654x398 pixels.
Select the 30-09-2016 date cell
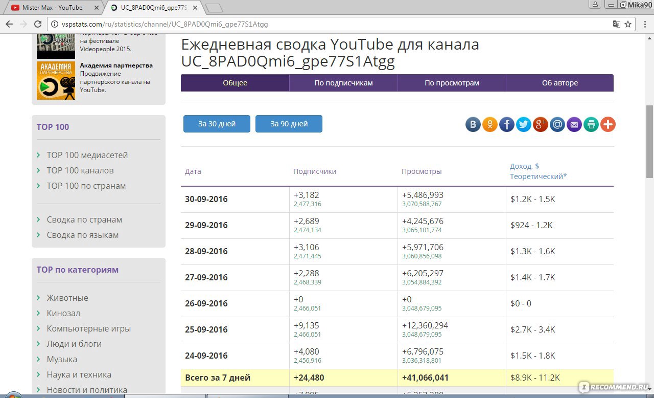[x=206, y=199]
